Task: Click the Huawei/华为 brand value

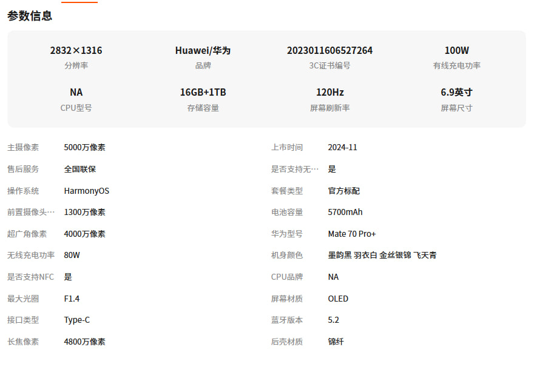Action: [x=203, y=51]
